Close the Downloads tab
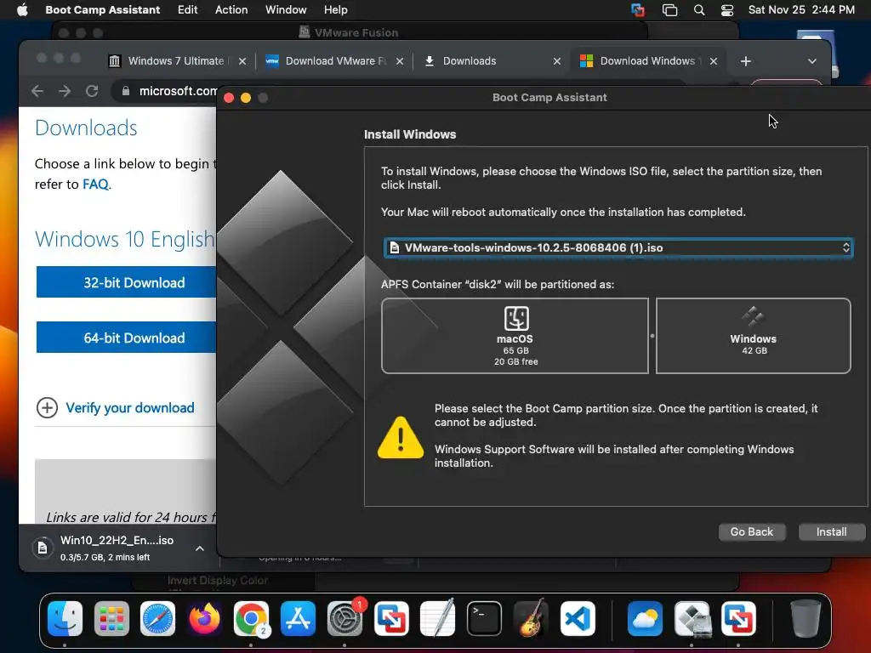This screenshot has height=653, width=871. (556, 61)
